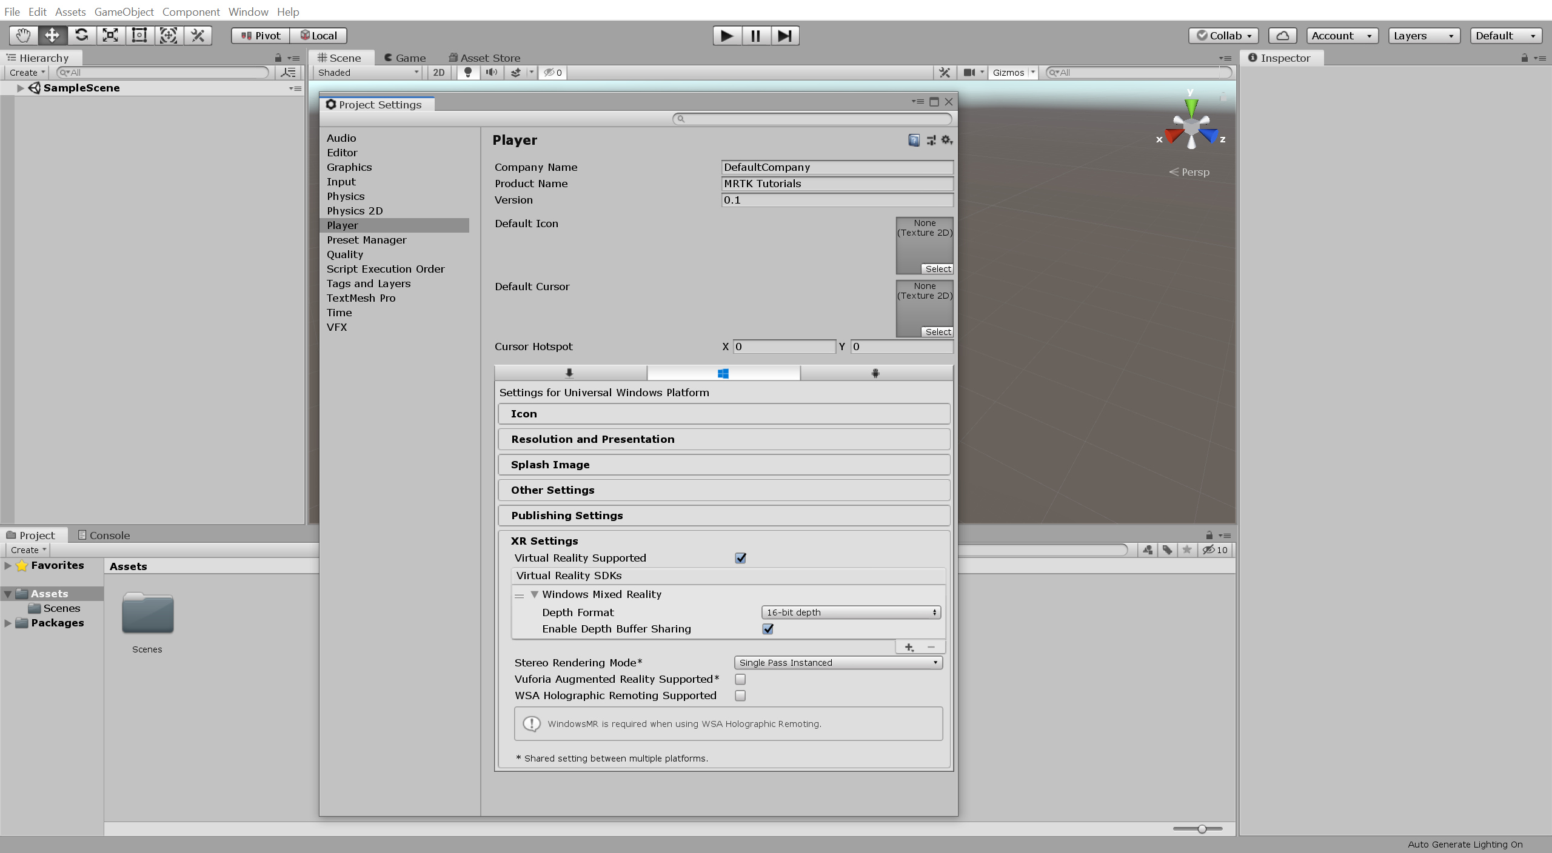Expand Publishing Settings section
Screen dimensions: 1552x853
pos(724,516)
